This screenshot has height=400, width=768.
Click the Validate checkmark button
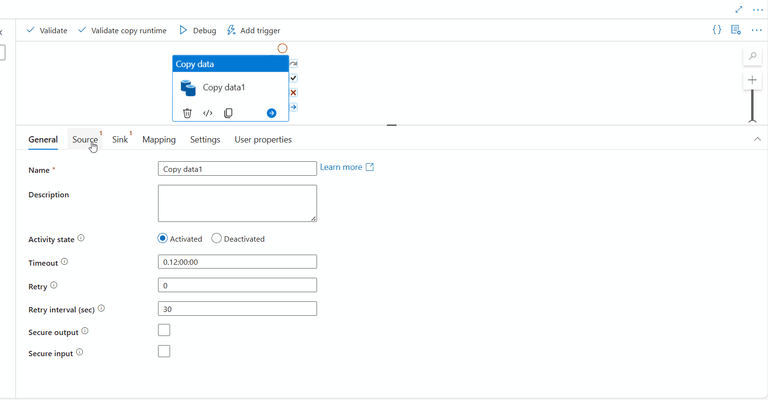(x=47, y=30)
